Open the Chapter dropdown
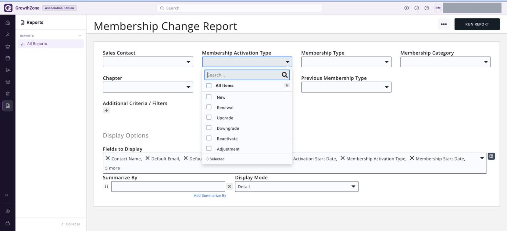 click(x=148, y=87)
